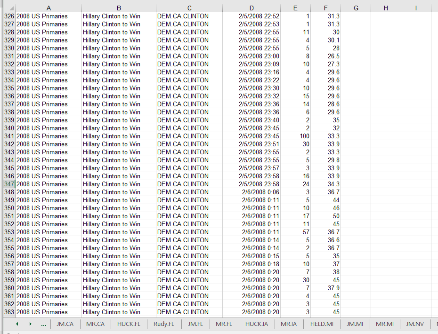Screen dimensions: 438x334
Task: Switch to the JM.FL sheet tab
Action: click(195, 324)
